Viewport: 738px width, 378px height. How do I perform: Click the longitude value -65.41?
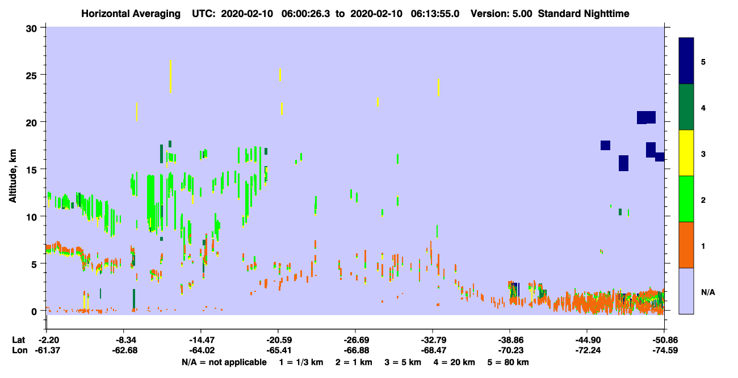(278, 351)
